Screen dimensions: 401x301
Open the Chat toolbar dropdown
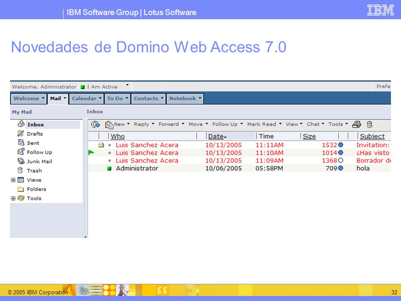[323, 124]
